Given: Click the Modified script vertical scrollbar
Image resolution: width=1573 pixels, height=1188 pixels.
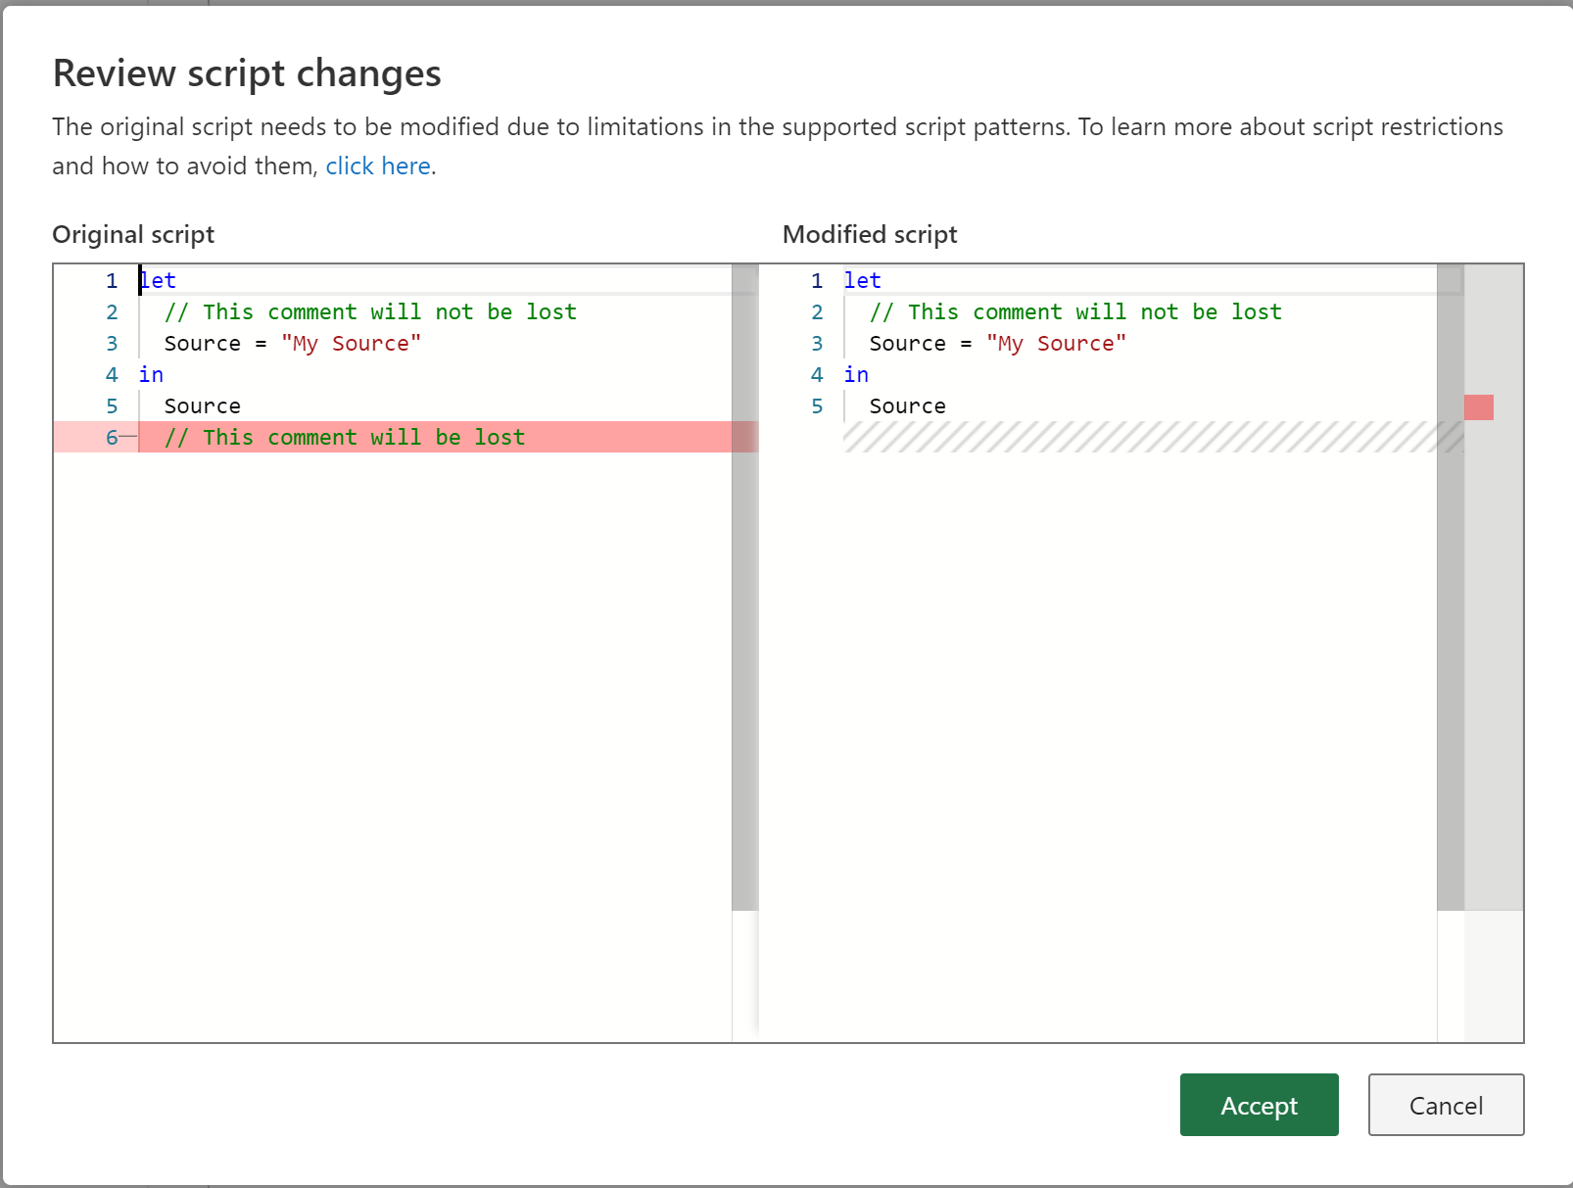Looking at the screenshot, I should [1449, 588].
